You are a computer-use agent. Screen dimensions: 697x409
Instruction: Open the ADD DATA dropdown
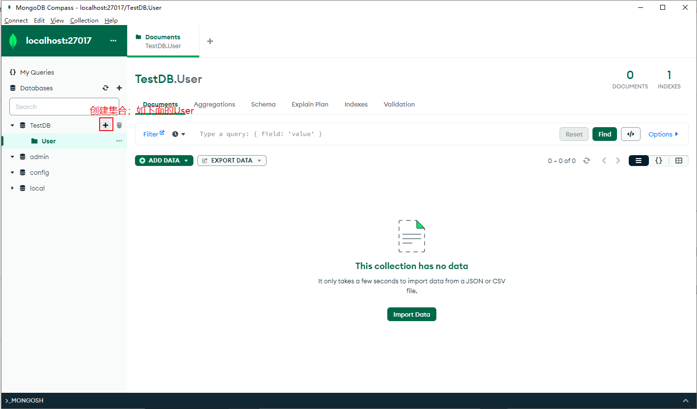pos(164,161)
